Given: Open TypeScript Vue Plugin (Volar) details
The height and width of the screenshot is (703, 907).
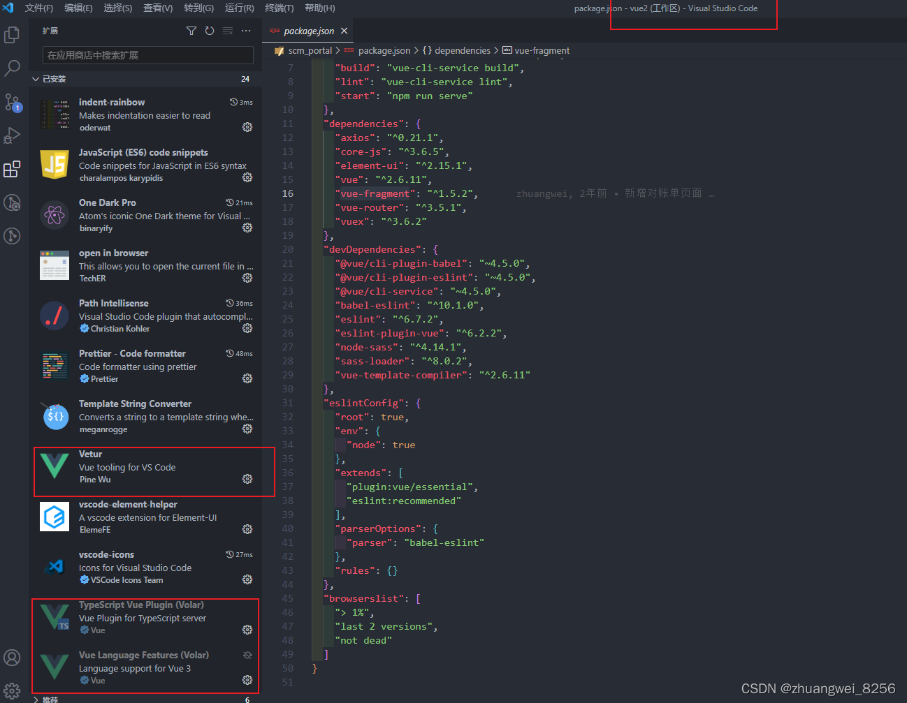Looking at the screenshot, I should coord(145,617).
